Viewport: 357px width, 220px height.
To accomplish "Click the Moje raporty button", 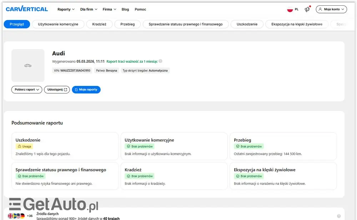I will tap(86, 89).
